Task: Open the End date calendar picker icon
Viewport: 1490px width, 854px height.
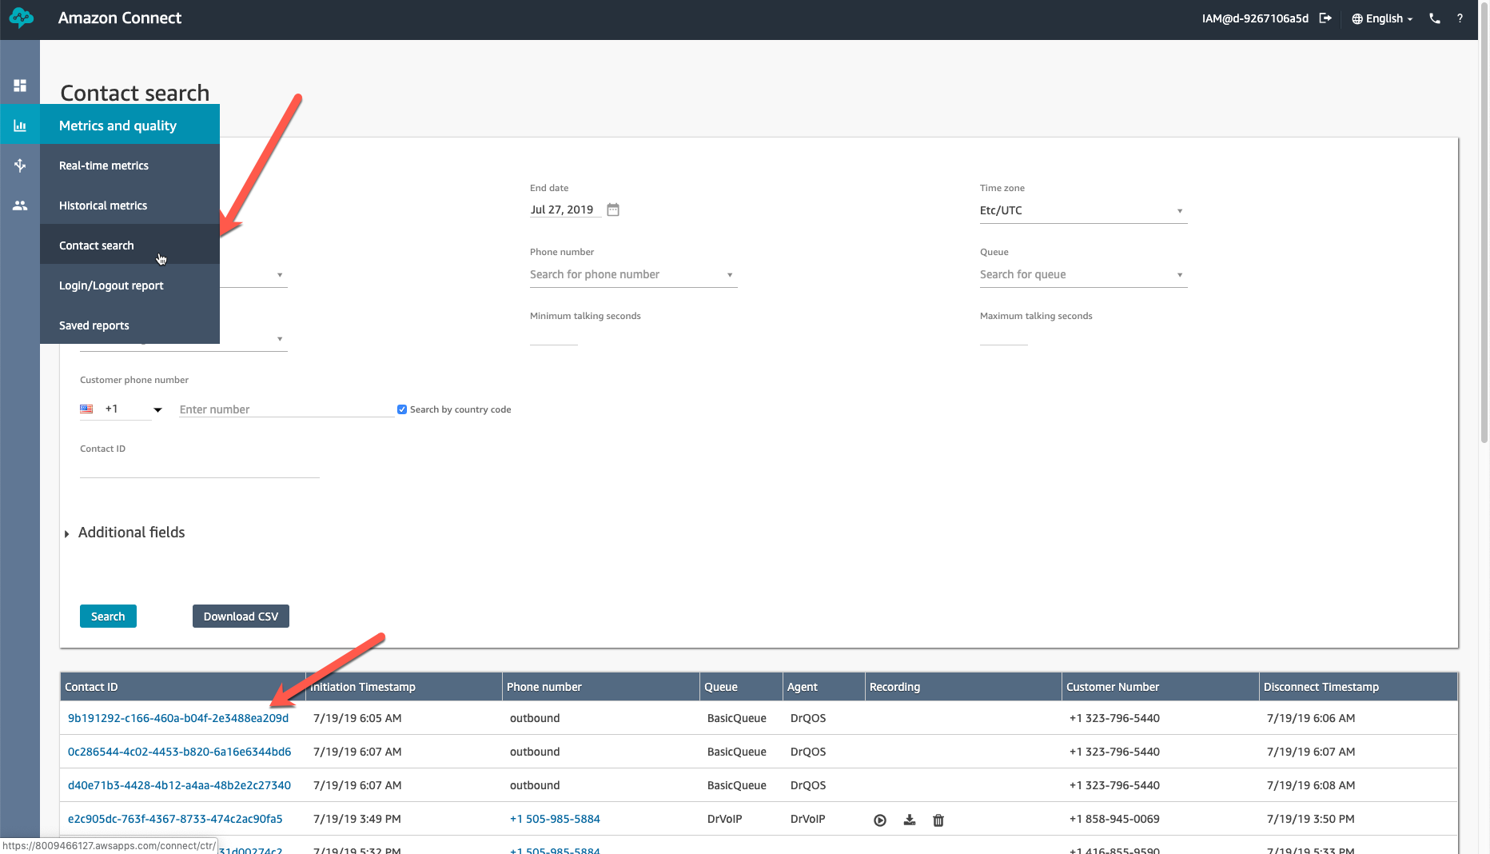Action: [613, 210]
